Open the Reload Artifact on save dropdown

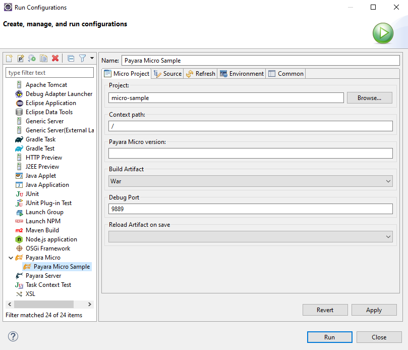(388, 236)
